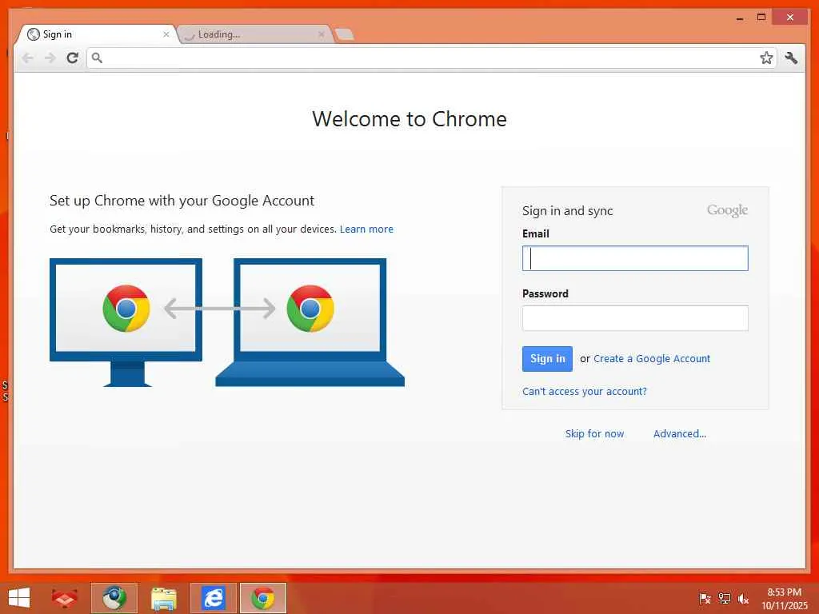The width and height of the screenshot is (819, 614).
Task: Click the blue Sign in button
Action: (547, 359)
